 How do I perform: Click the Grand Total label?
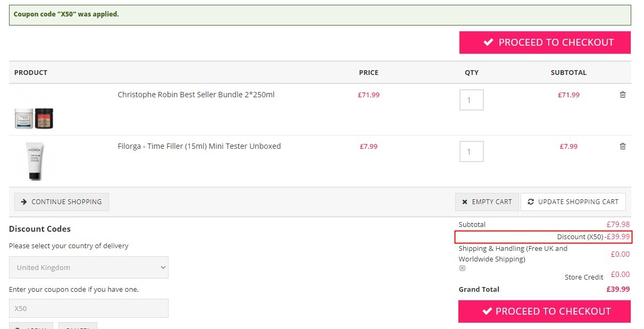tap(479, 289)
